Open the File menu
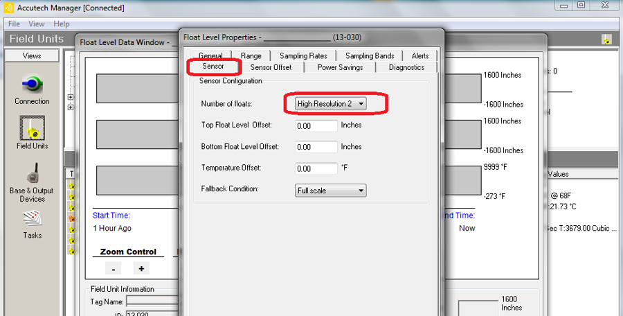623x316 pixels. pyautogui.click(x=14, y=24)
